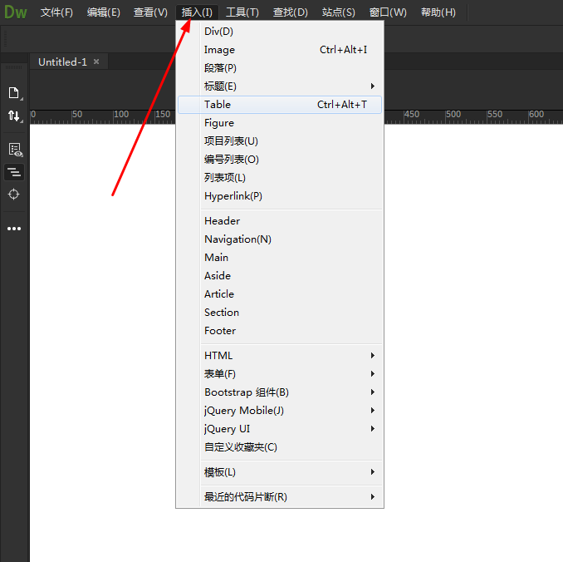Switch to the Untitled-1 tab

62,62
